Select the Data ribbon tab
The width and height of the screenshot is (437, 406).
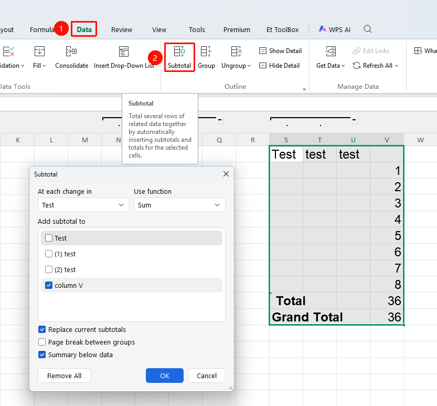(84, 29)
